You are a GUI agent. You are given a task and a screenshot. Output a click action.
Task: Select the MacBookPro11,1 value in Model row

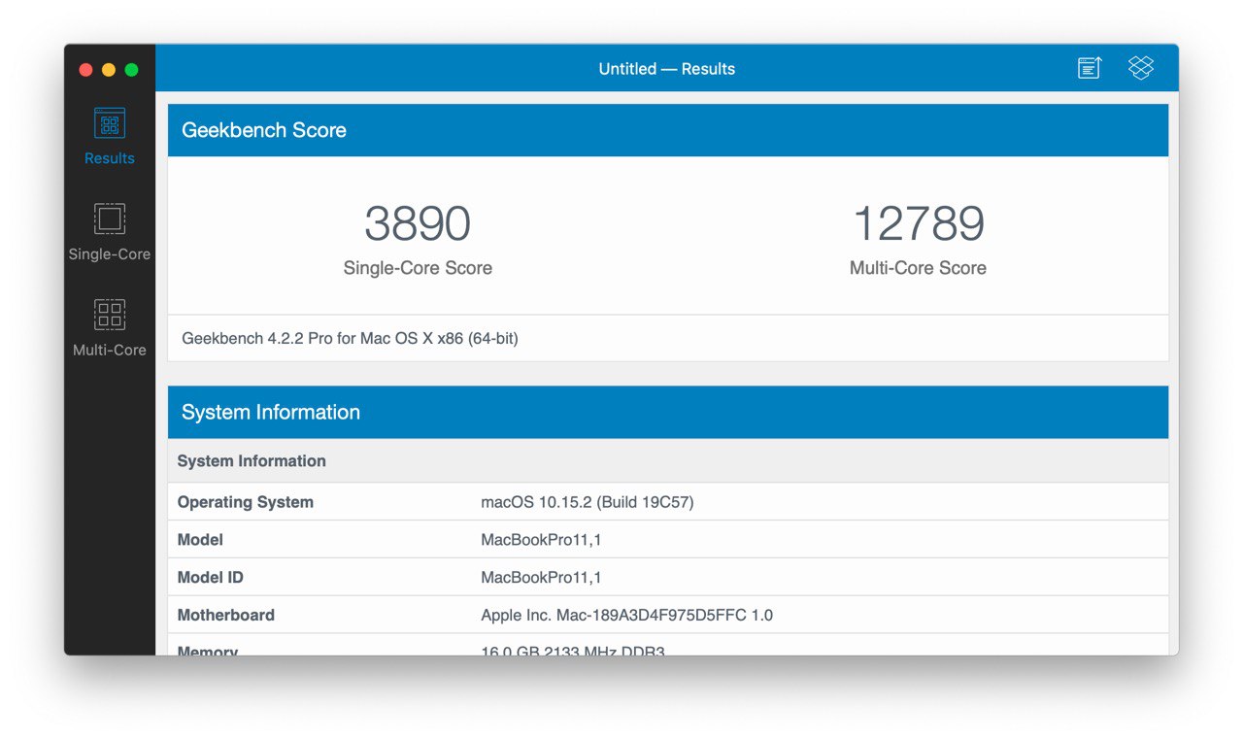pyautogui.click(x=541, y=540)
